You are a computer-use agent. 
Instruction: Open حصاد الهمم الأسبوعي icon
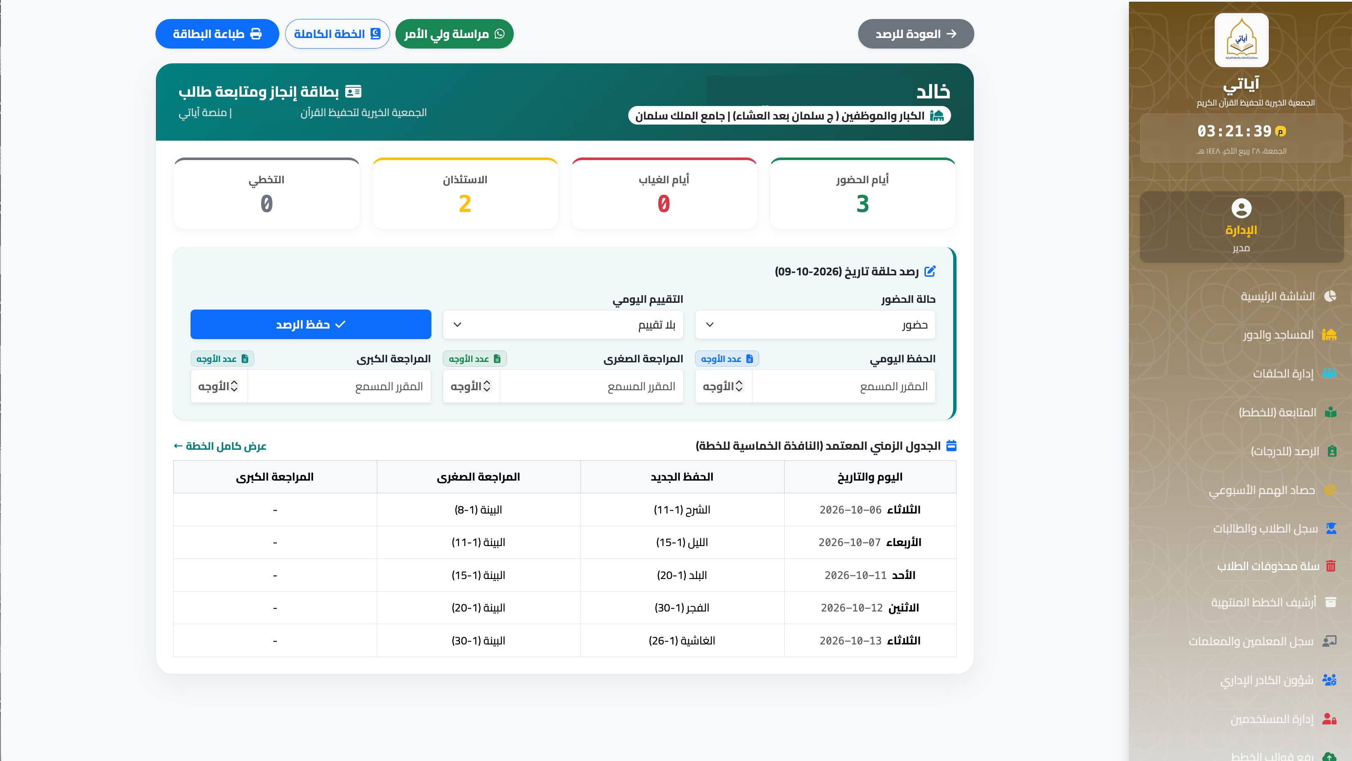(1330, 490)
